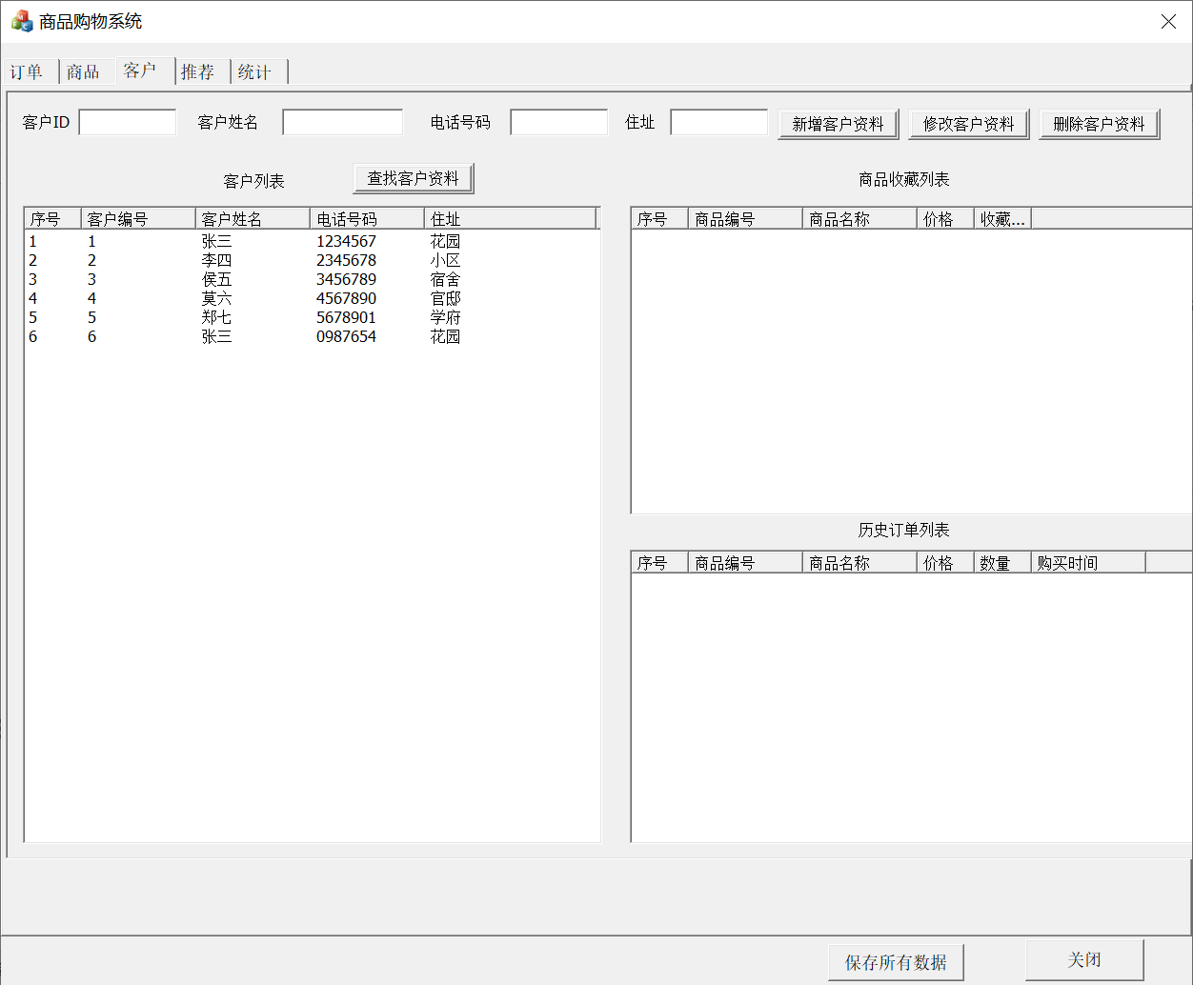Image resolution: width=1193 pixels, height=985 pixels.
Task: Click 商品名称 header in 商品收藏列表
Action: [859, 218]
